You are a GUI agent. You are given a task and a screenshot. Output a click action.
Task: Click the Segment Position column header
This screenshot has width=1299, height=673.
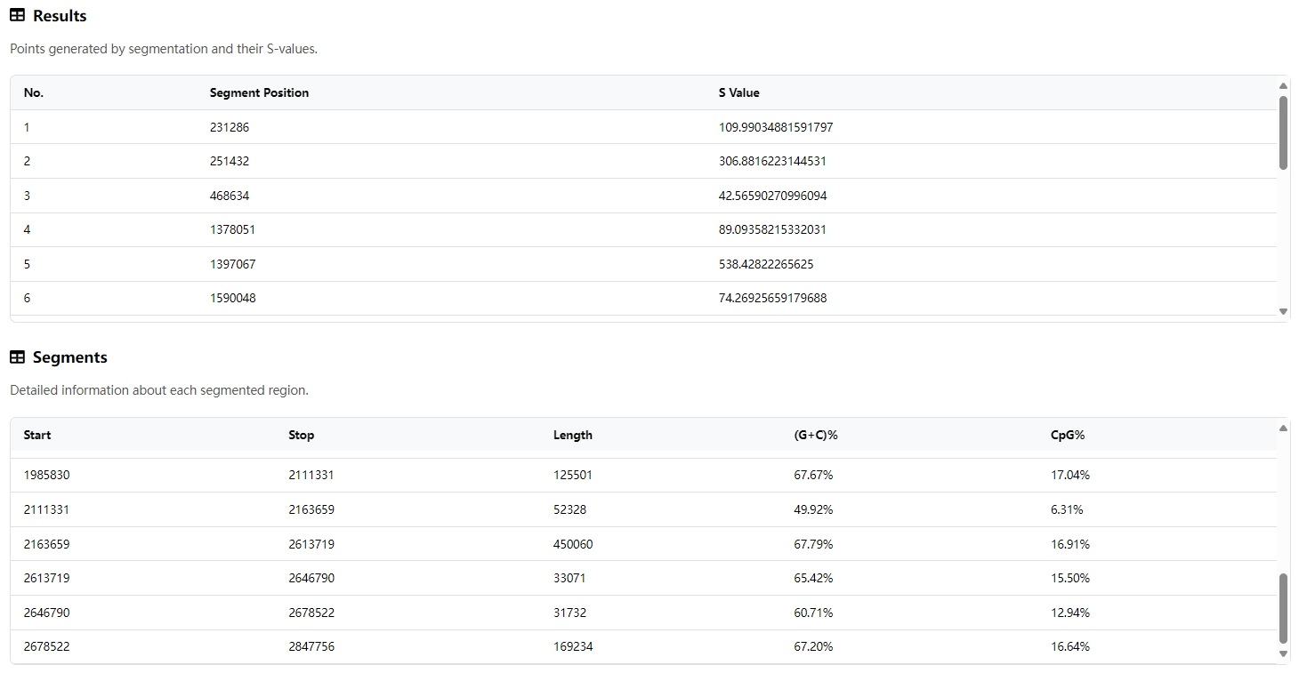coord(259,92)
